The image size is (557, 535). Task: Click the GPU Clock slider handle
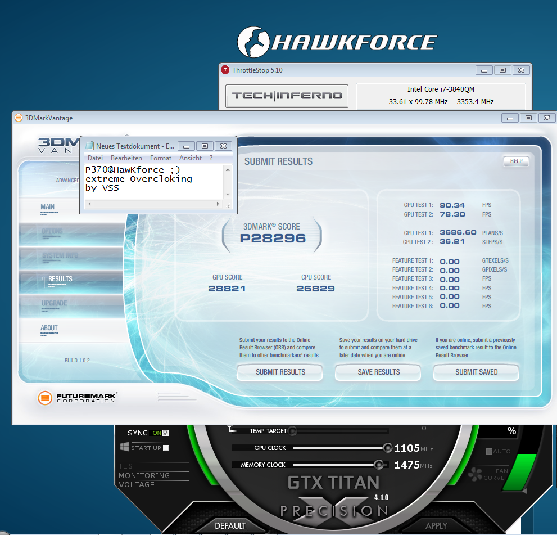[387, 448]
